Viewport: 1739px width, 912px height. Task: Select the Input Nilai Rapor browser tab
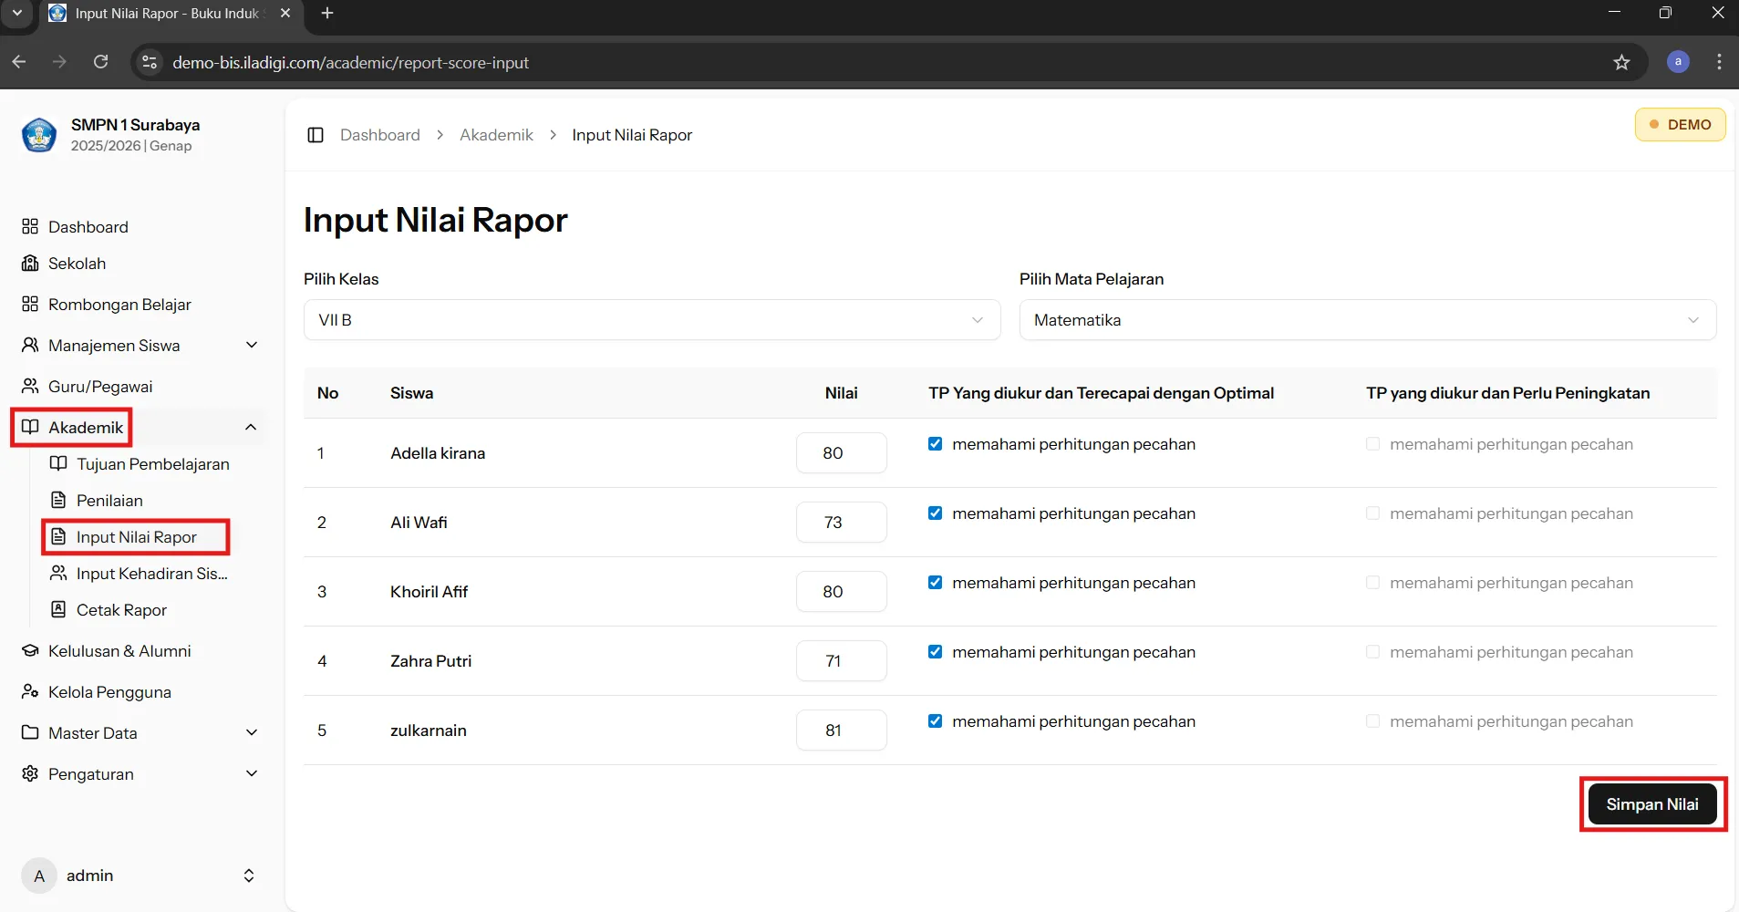point(170,14)
